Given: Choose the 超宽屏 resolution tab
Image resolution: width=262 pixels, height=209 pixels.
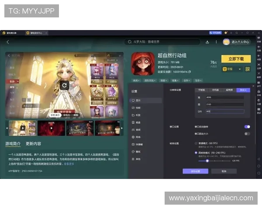Looking at the screenshot, I should click(229, 90).
